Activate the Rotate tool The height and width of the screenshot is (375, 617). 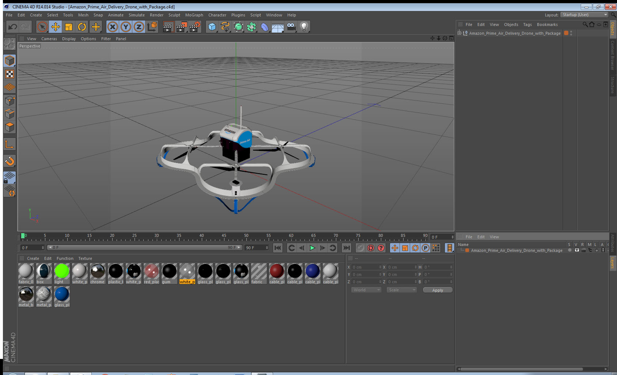(82, 27)
